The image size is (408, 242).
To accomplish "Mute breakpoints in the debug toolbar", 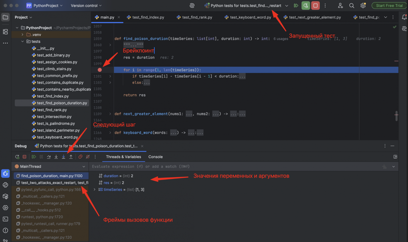I will tap(88, 157).
